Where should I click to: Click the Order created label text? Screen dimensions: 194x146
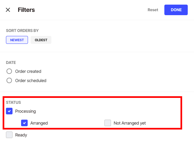tap(28, 72)
